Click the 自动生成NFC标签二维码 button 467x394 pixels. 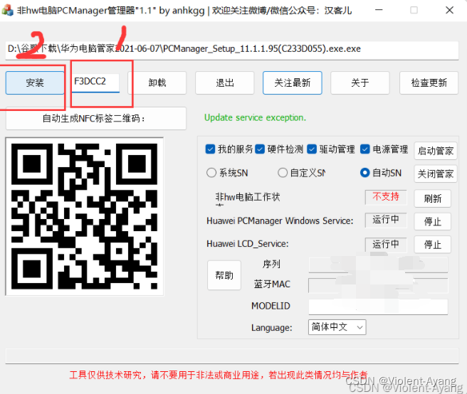(96, 119)
